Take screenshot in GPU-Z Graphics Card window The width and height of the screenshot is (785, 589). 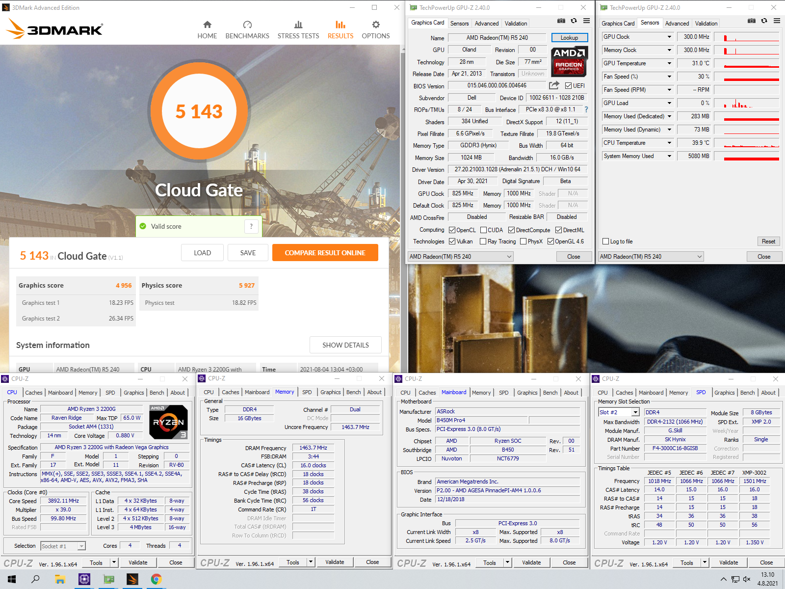tap(561, 21)
